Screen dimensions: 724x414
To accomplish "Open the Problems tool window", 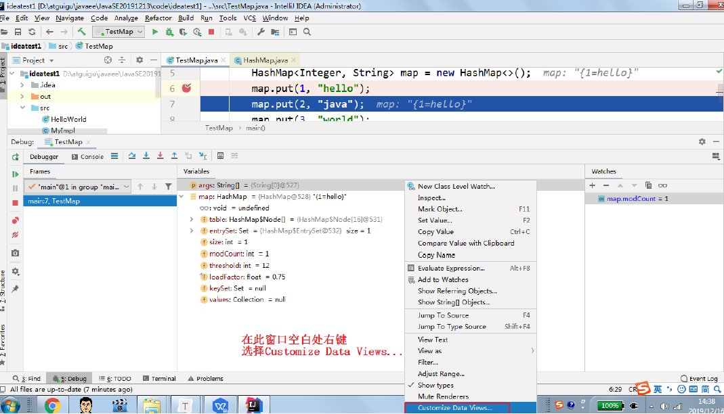I will 205,379.
